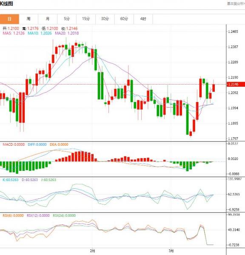
Task: Open the 5分 five-minute chart tab
Action: point(67,19)
